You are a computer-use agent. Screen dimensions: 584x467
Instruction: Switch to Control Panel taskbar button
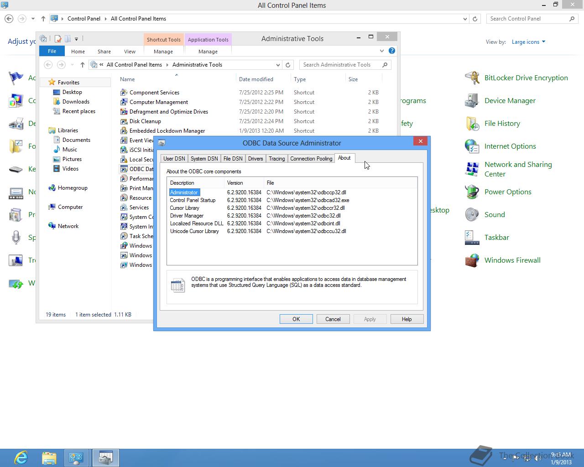tap(77, 457)
